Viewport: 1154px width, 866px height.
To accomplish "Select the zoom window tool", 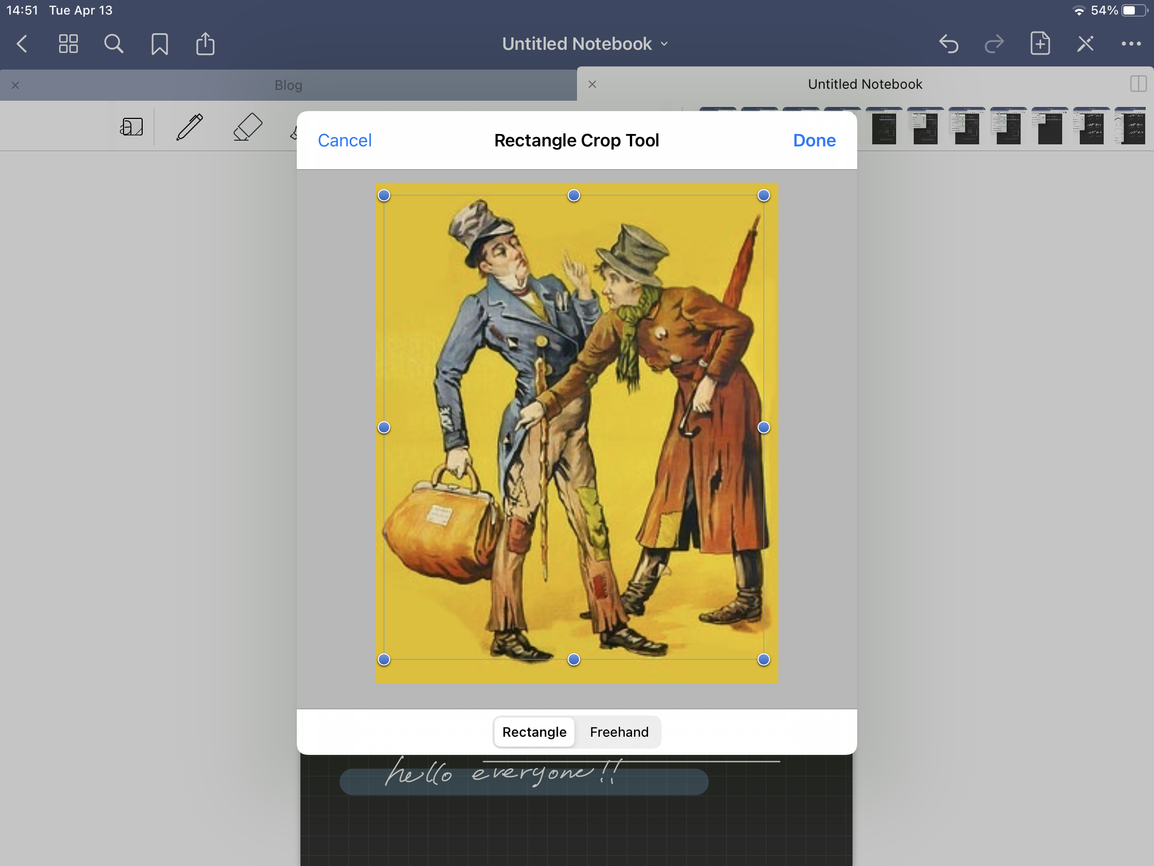I will click(131, 127).
